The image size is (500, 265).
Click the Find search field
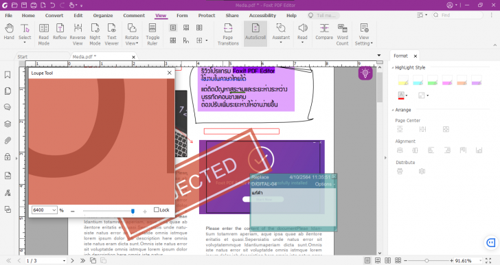(x=457, y=15)
